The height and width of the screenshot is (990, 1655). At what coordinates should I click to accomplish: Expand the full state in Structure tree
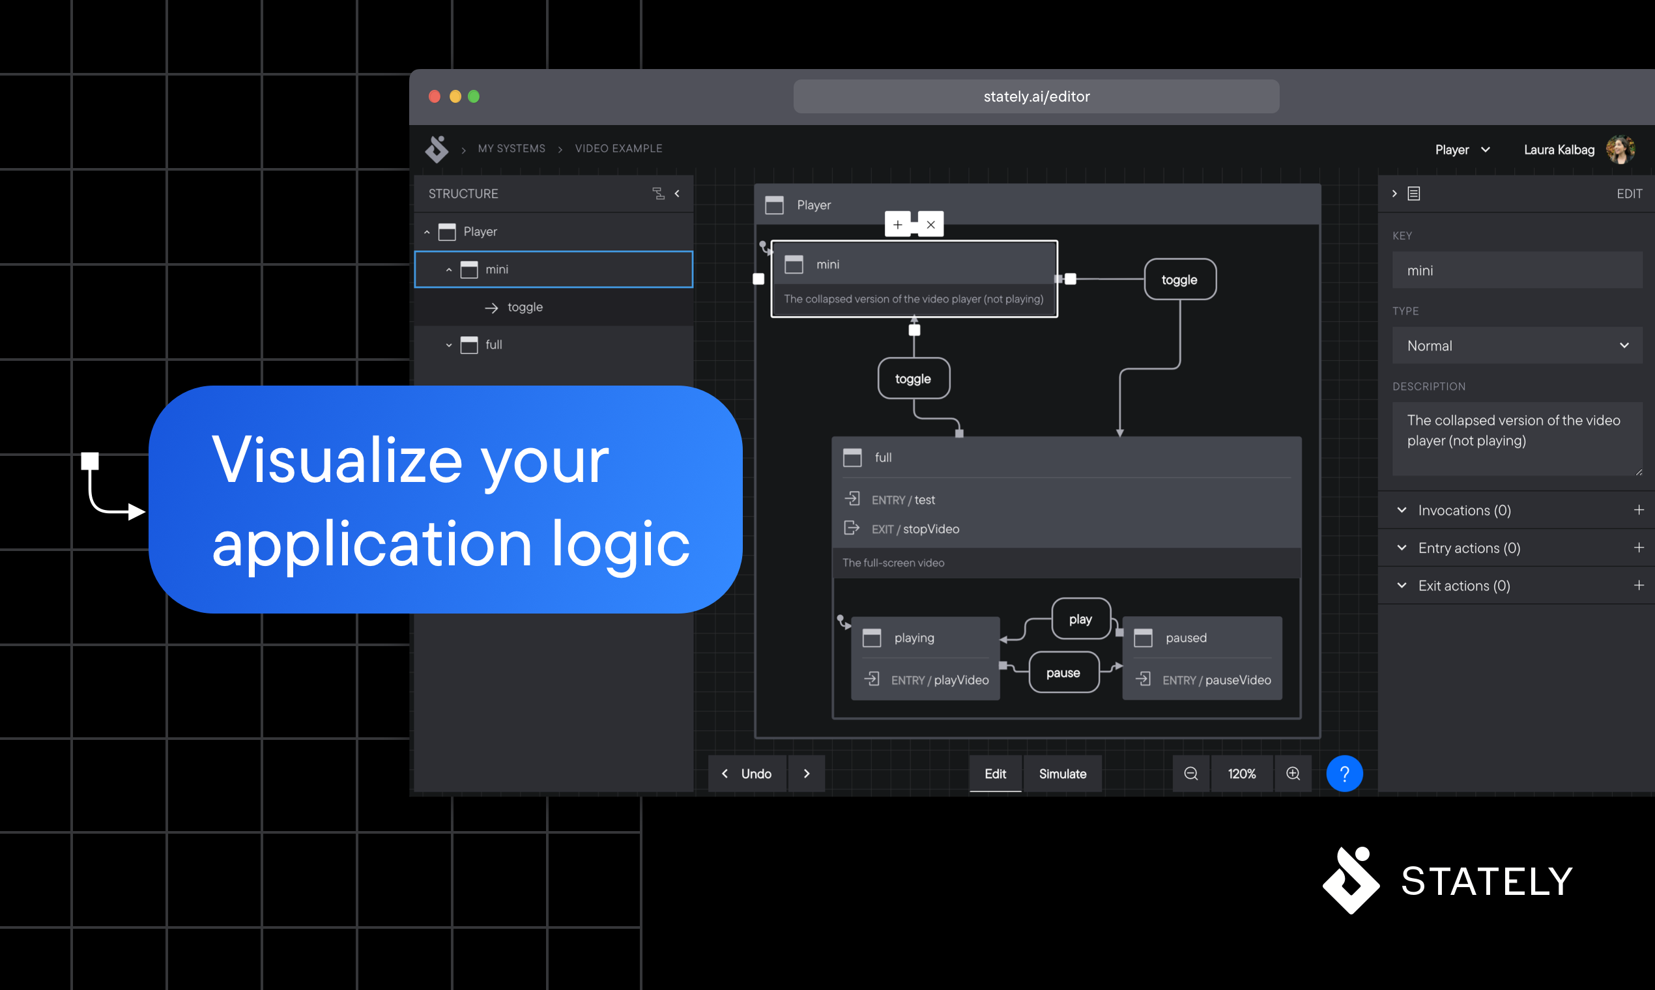coord(448,345)
